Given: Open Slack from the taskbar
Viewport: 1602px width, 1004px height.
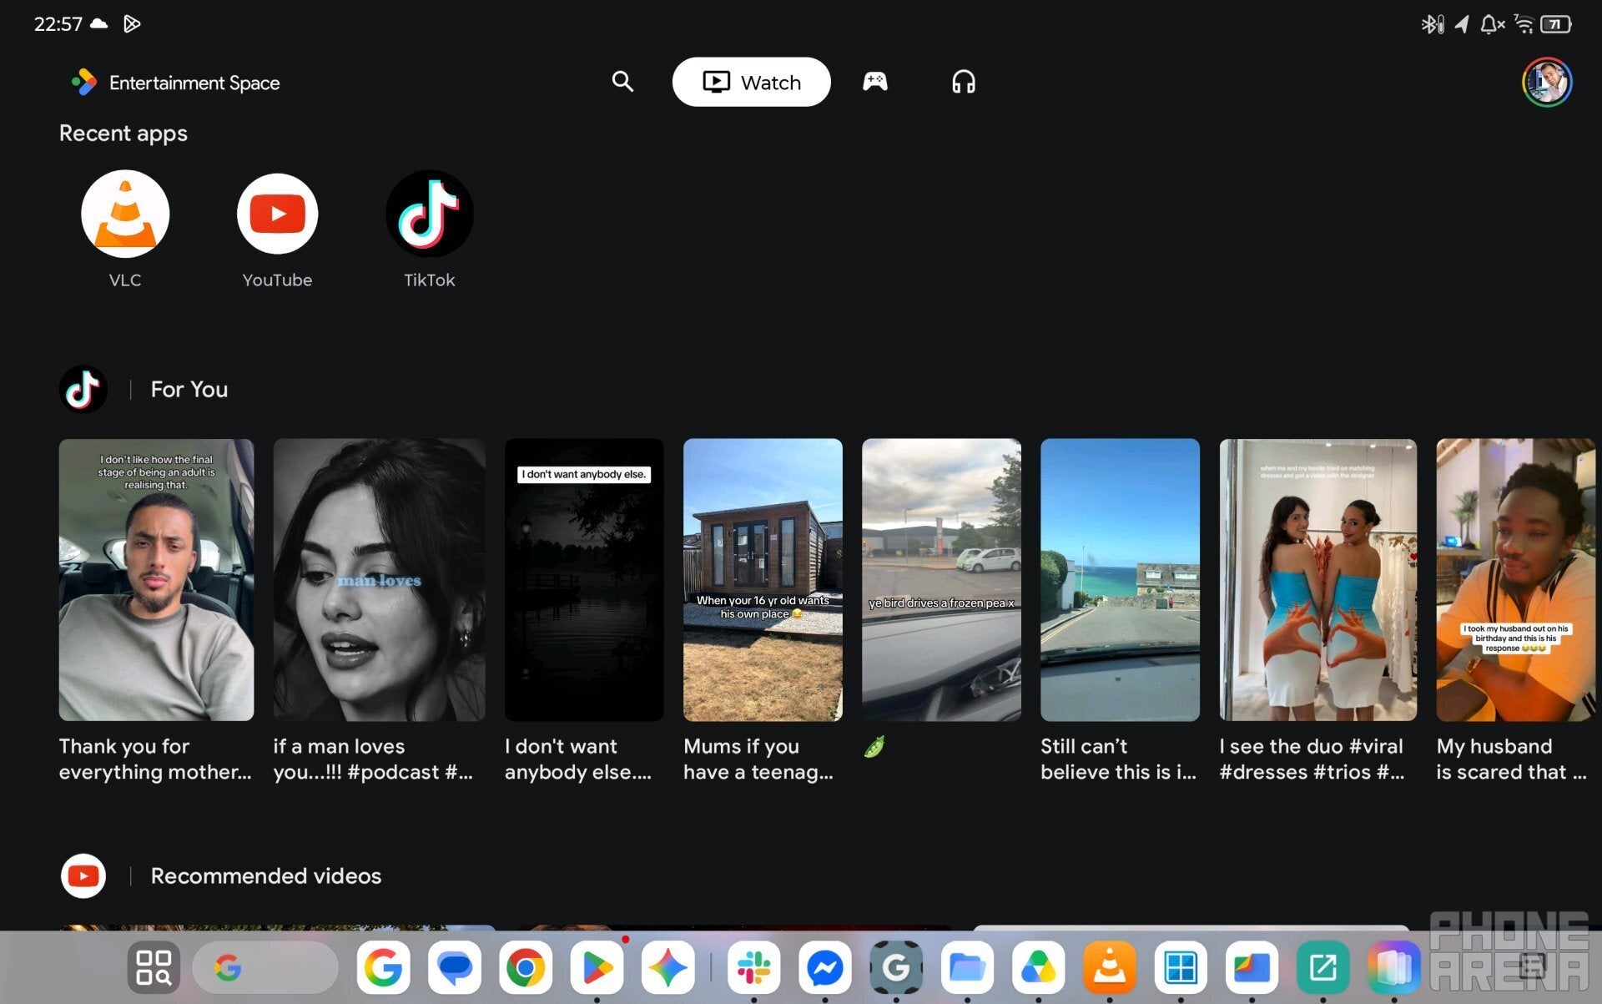Looking at the screenshot, I should pos(753,967).
